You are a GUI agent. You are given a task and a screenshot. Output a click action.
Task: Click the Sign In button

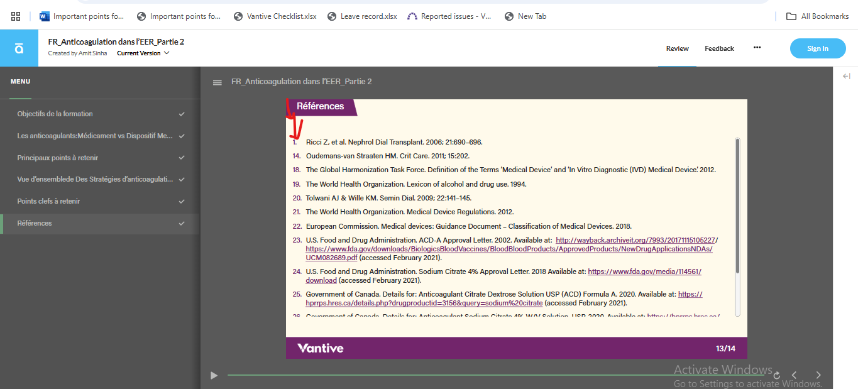pyautogui.click(x=818, y=48)
